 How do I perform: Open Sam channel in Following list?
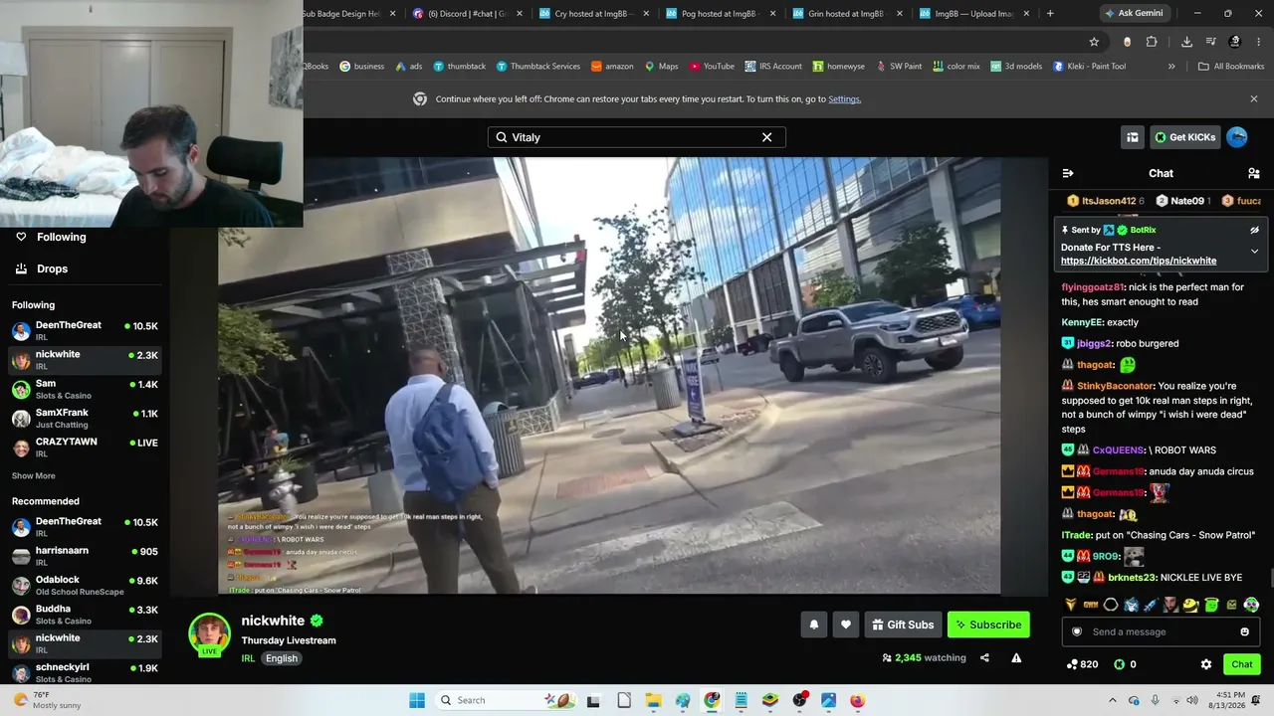click(85, 389)
